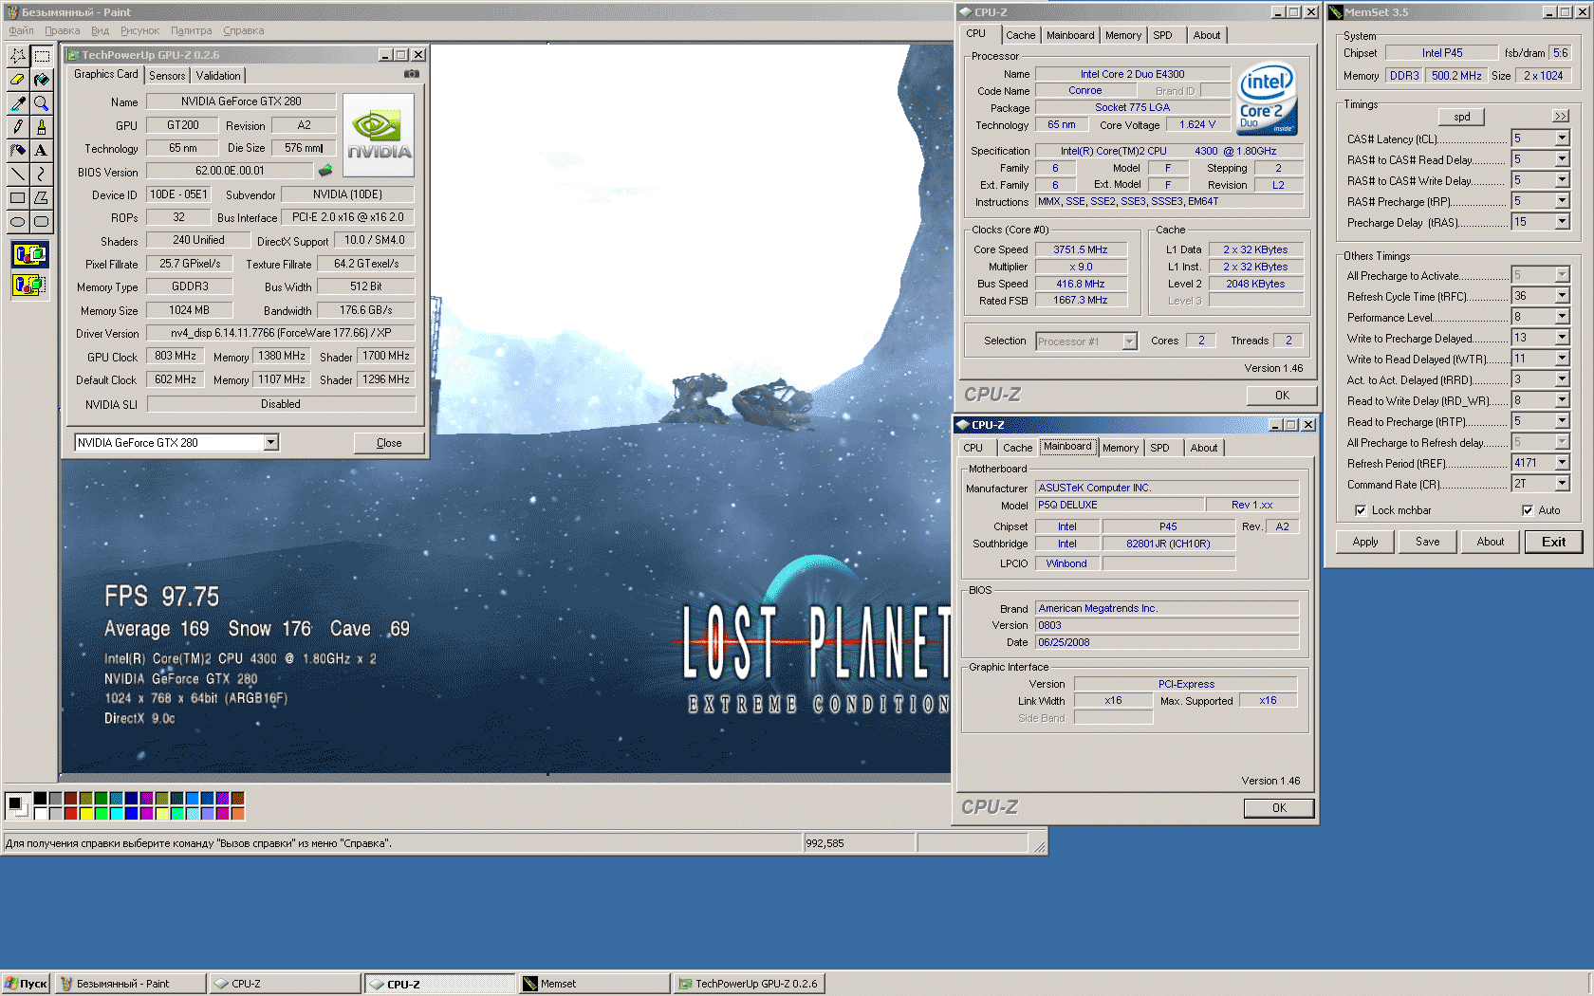This screenshot has width=1594, height=996.
Task: Open the RAS# to CAS# Read Delay dropdown
Action: 1562,159
